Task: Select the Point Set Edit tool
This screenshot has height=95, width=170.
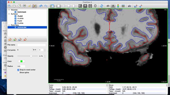Action: [x=35, y=6]
